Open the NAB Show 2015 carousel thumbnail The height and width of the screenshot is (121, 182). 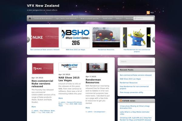pyautogui.click(x=76, y=38)
